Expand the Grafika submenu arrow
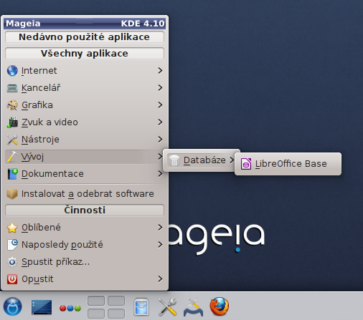The height and width of the screenshot is (320, 363). coord(160,105)
